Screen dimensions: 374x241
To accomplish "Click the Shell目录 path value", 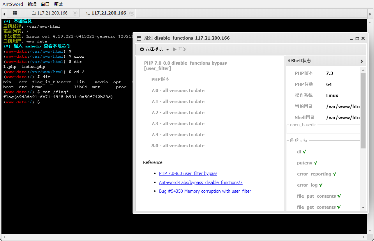I will click(343, 118).
